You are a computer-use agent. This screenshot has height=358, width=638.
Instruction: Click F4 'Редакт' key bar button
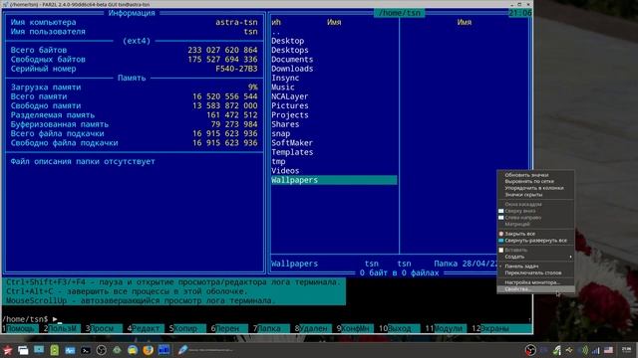tap(147, 328)
